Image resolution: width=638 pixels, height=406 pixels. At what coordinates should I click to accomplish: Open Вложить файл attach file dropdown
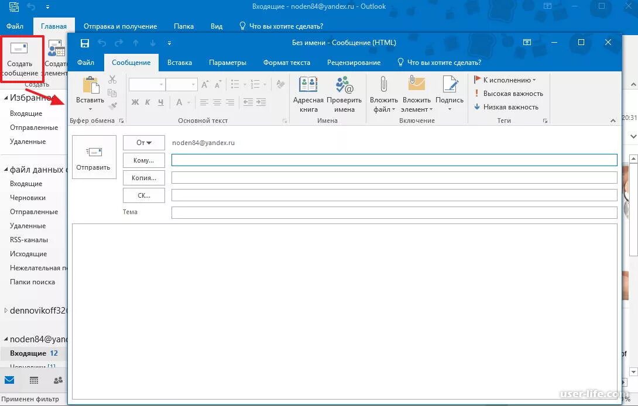click(384, 94)
